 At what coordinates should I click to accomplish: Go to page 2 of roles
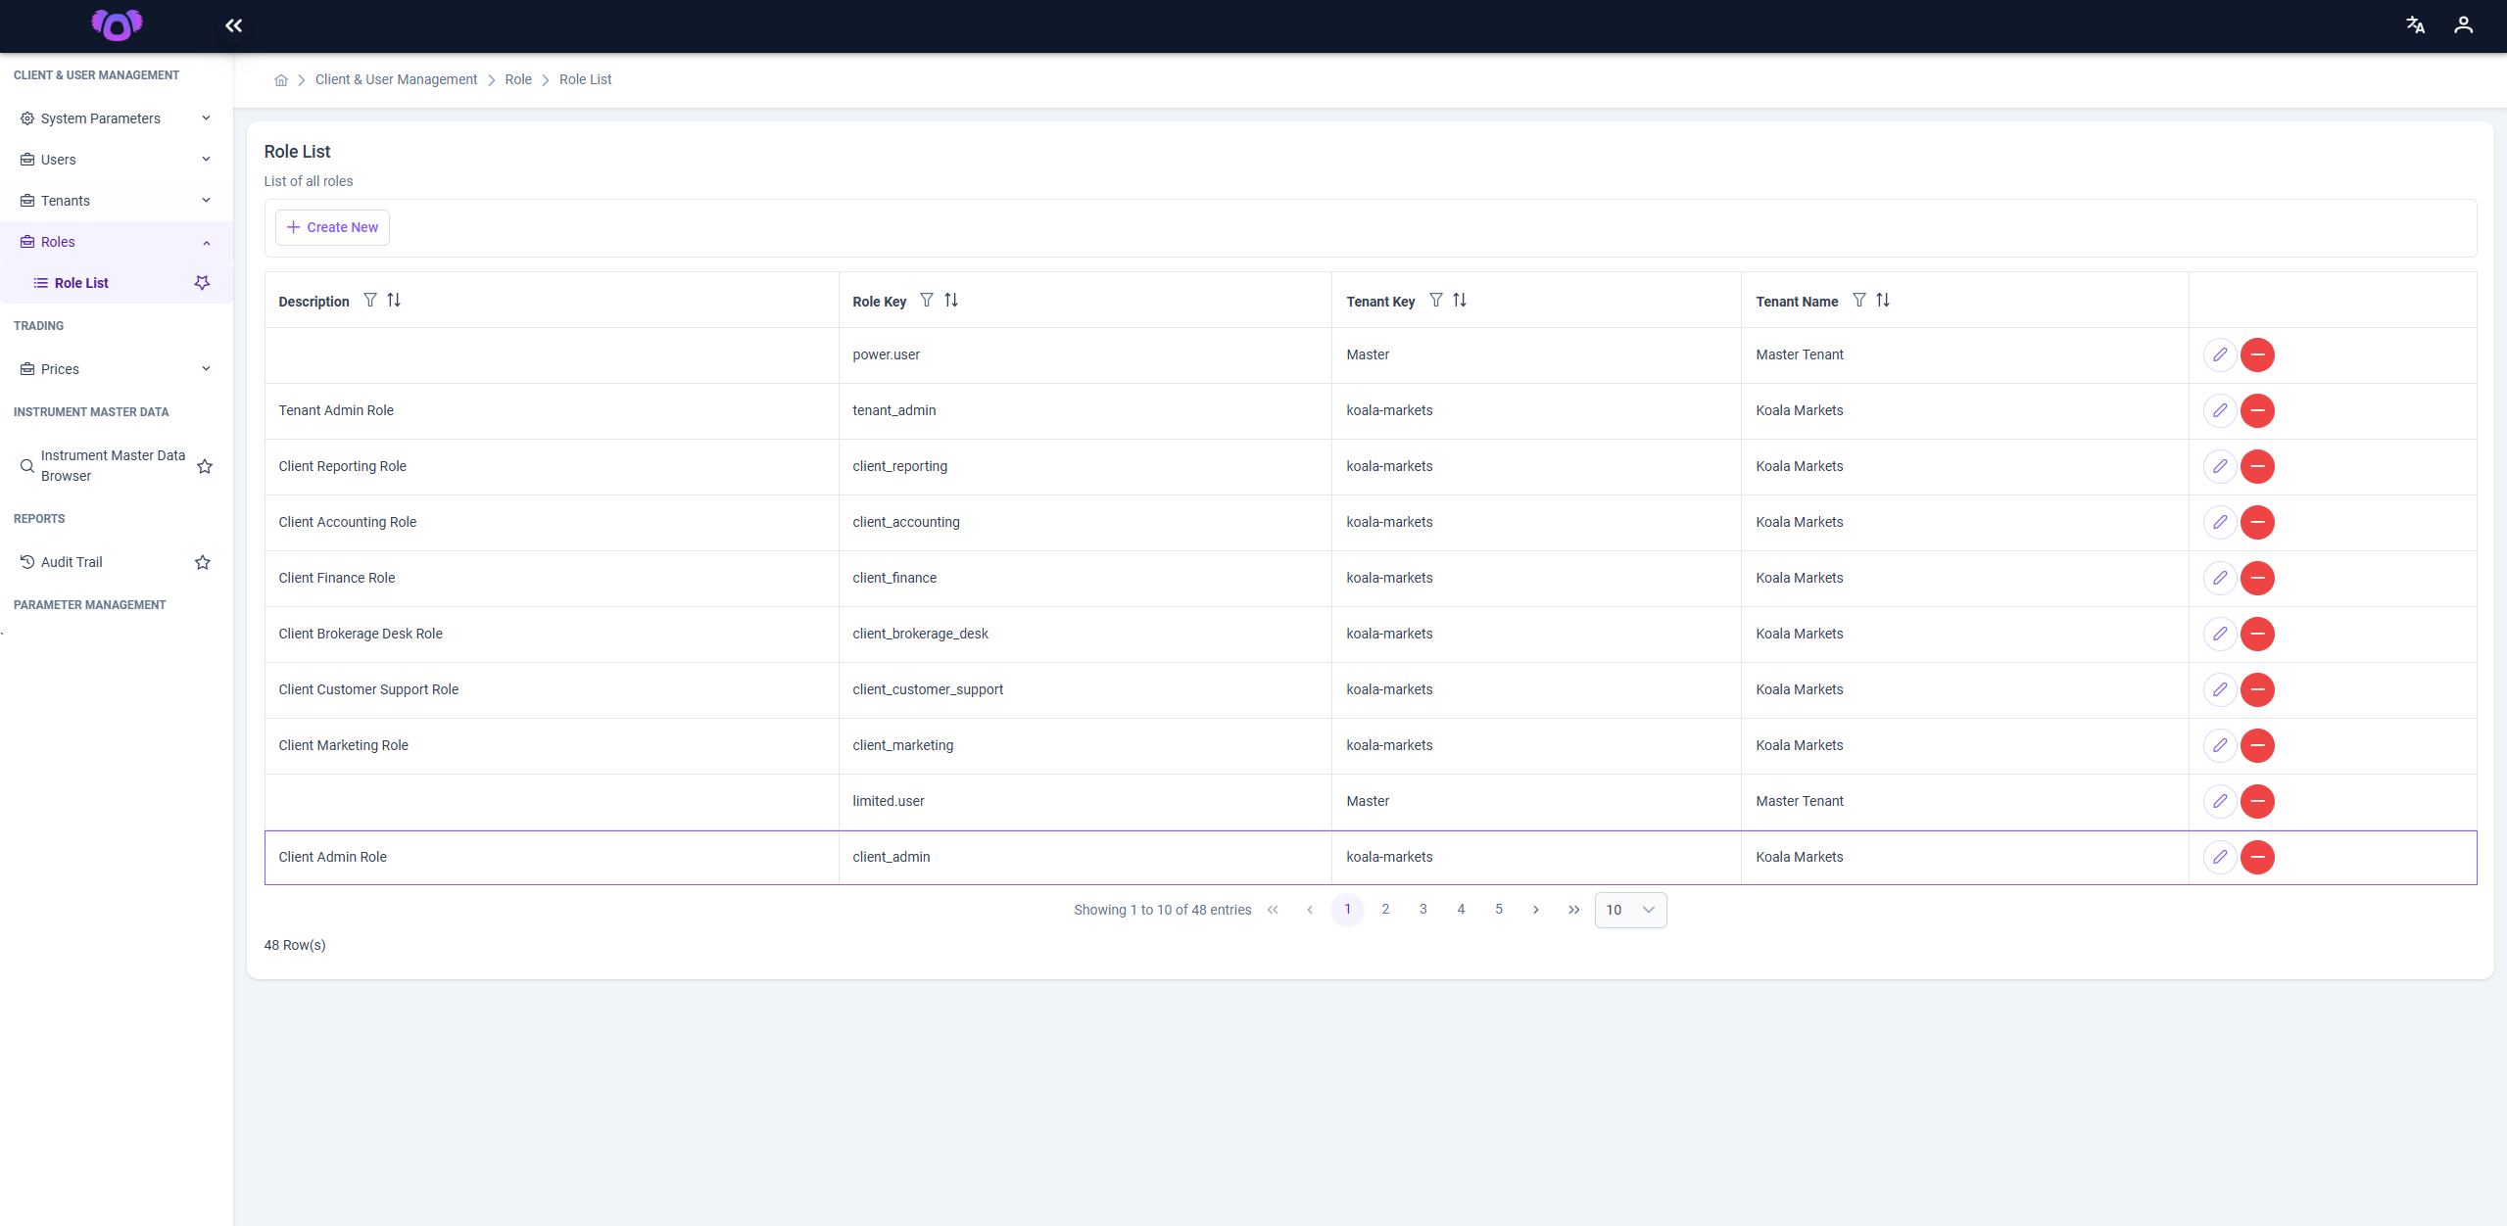(x=1385, y=910)
